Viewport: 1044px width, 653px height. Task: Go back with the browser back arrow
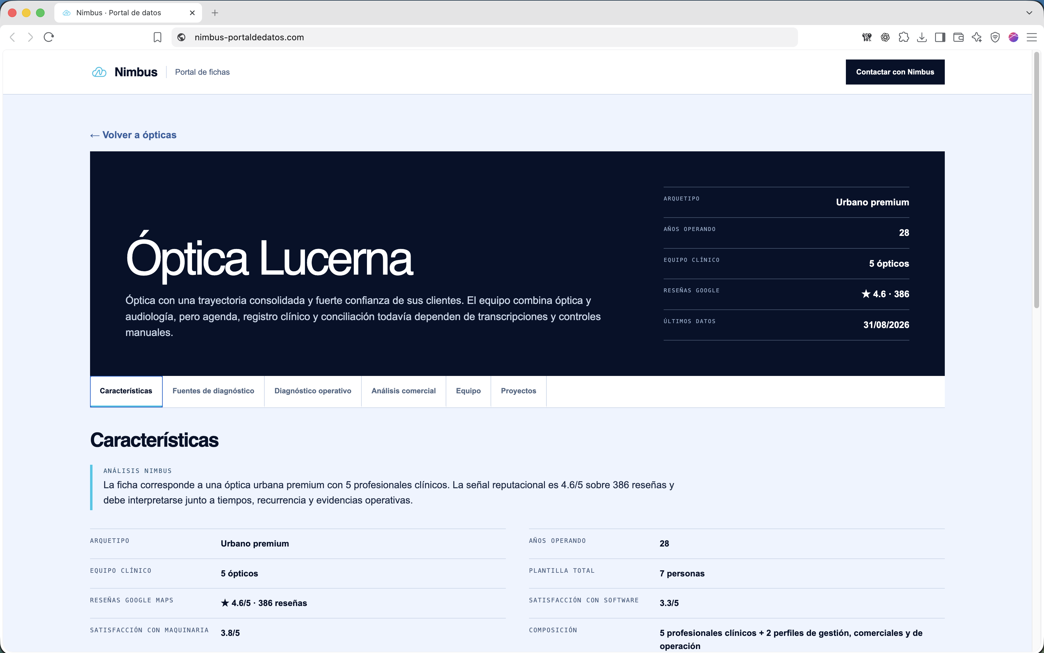point(13,38)
